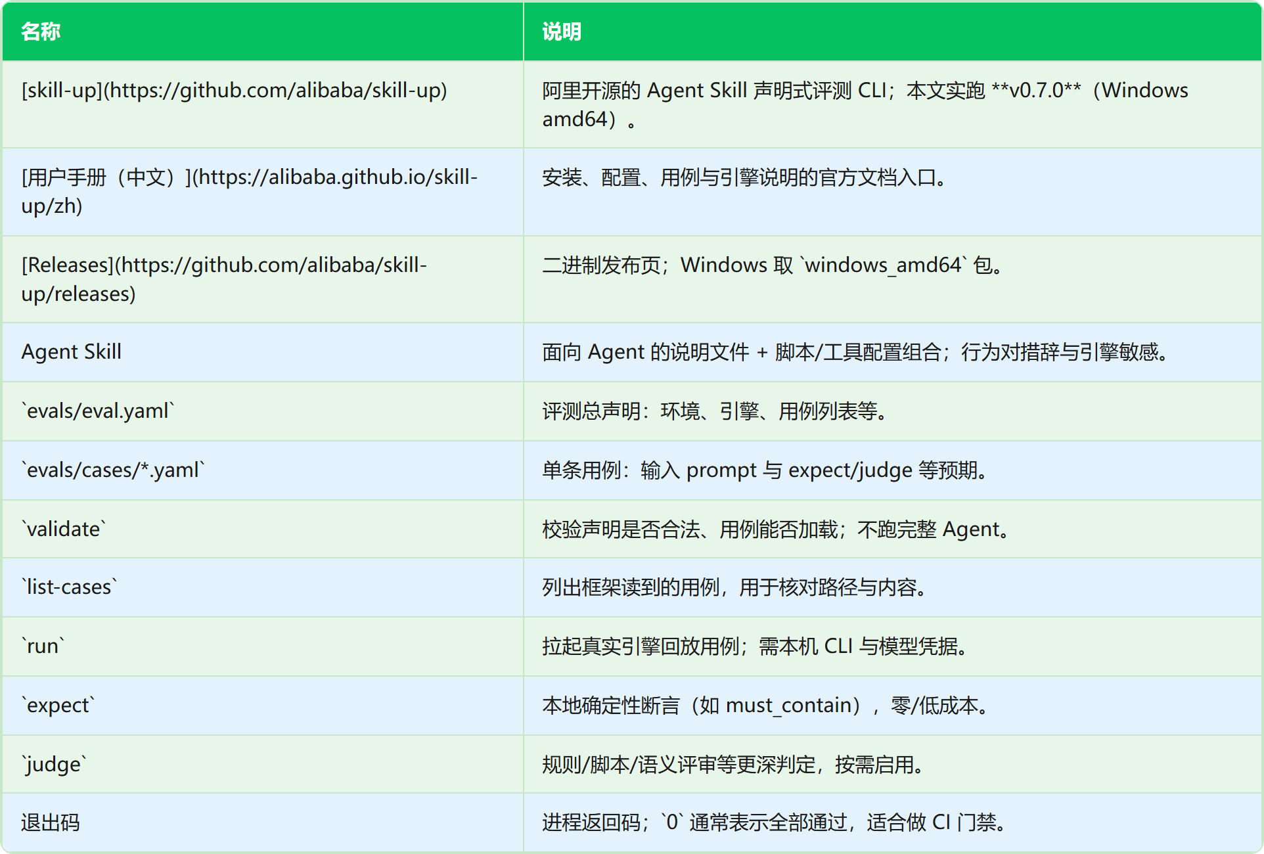Click the `judge` name cell

click(263, 764)
